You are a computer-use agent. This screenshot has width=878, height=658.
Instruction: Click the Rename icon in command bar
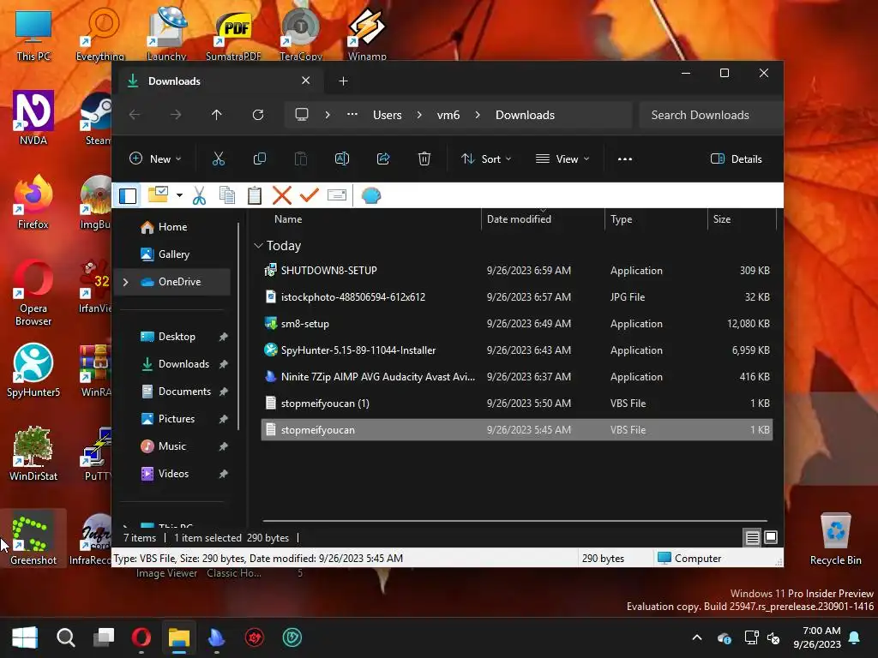[x=341, y=159]
